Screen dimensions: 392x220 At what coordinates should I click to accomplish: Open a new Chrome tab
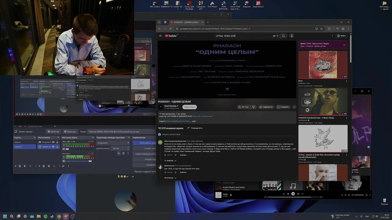point(208,22)
